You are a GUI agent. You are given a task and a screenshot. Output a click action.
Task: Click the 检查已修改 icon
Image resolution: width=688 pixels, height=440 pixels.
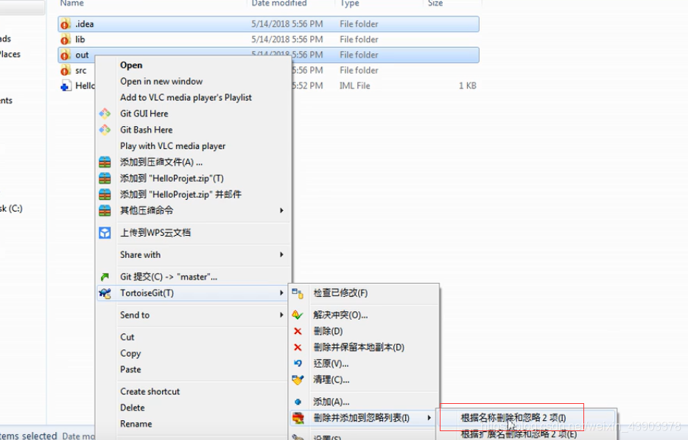click(298, 293)
